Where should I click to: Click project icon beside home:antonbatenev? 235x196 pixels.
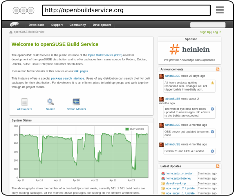(163, 178)
